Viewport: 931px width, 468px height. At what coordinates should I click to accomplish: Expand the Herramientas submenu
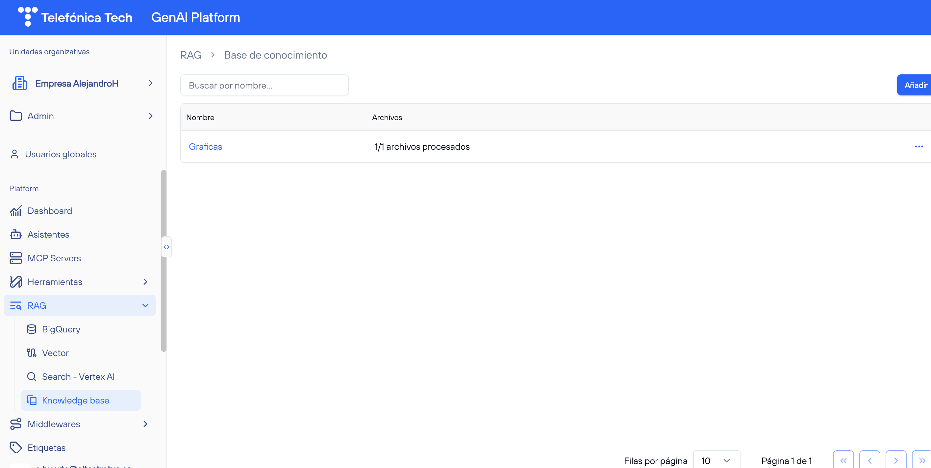tap(145, 282)
